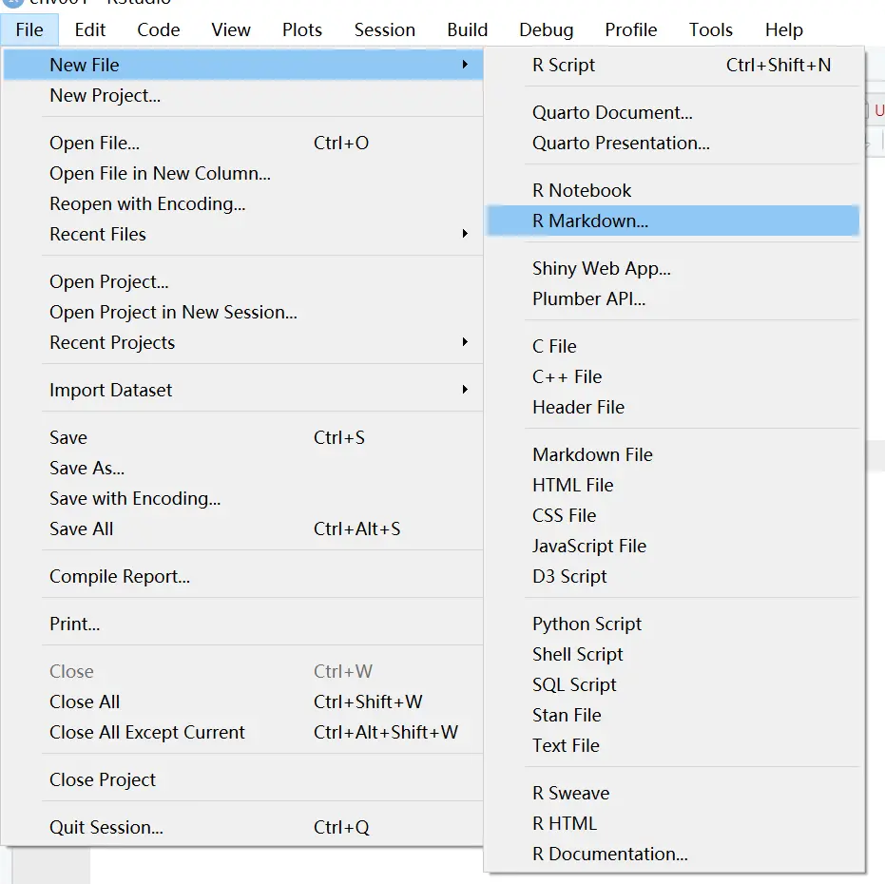Select Close Project entry
Image resolution: width=885 pixels, height=884 pixels.
tap(243, 779)
